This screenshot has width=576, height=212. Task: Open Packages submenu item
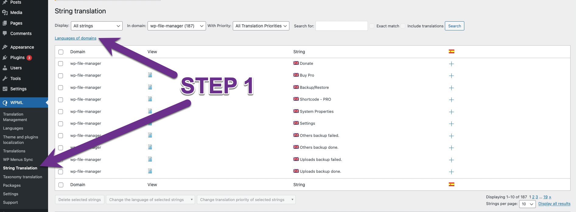coord(12,185)
